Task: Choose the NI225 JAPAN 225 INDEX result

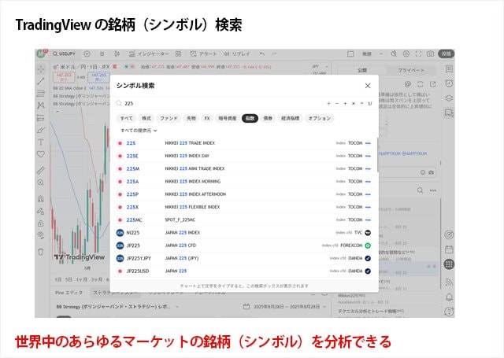Action: click(x=244, y=233)
